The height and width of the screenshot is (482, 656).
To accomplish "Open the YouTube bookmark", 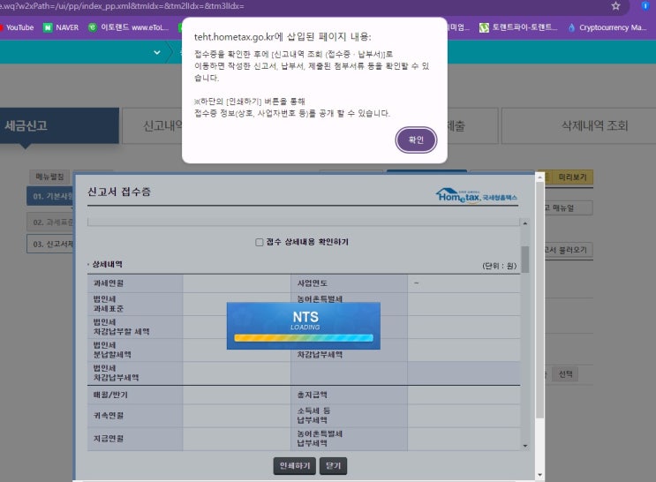I will (17, 27).
